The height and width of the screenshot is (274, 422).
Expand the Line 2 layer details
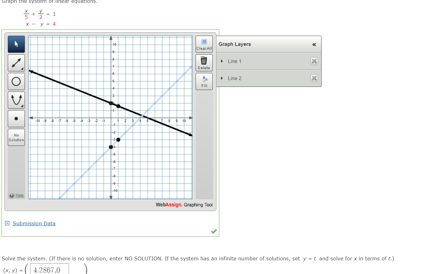tap(221, 78)
